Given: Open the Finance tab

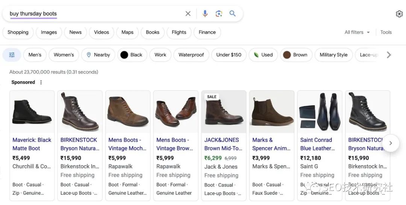Looking at the screenshot, I should 207,32.
